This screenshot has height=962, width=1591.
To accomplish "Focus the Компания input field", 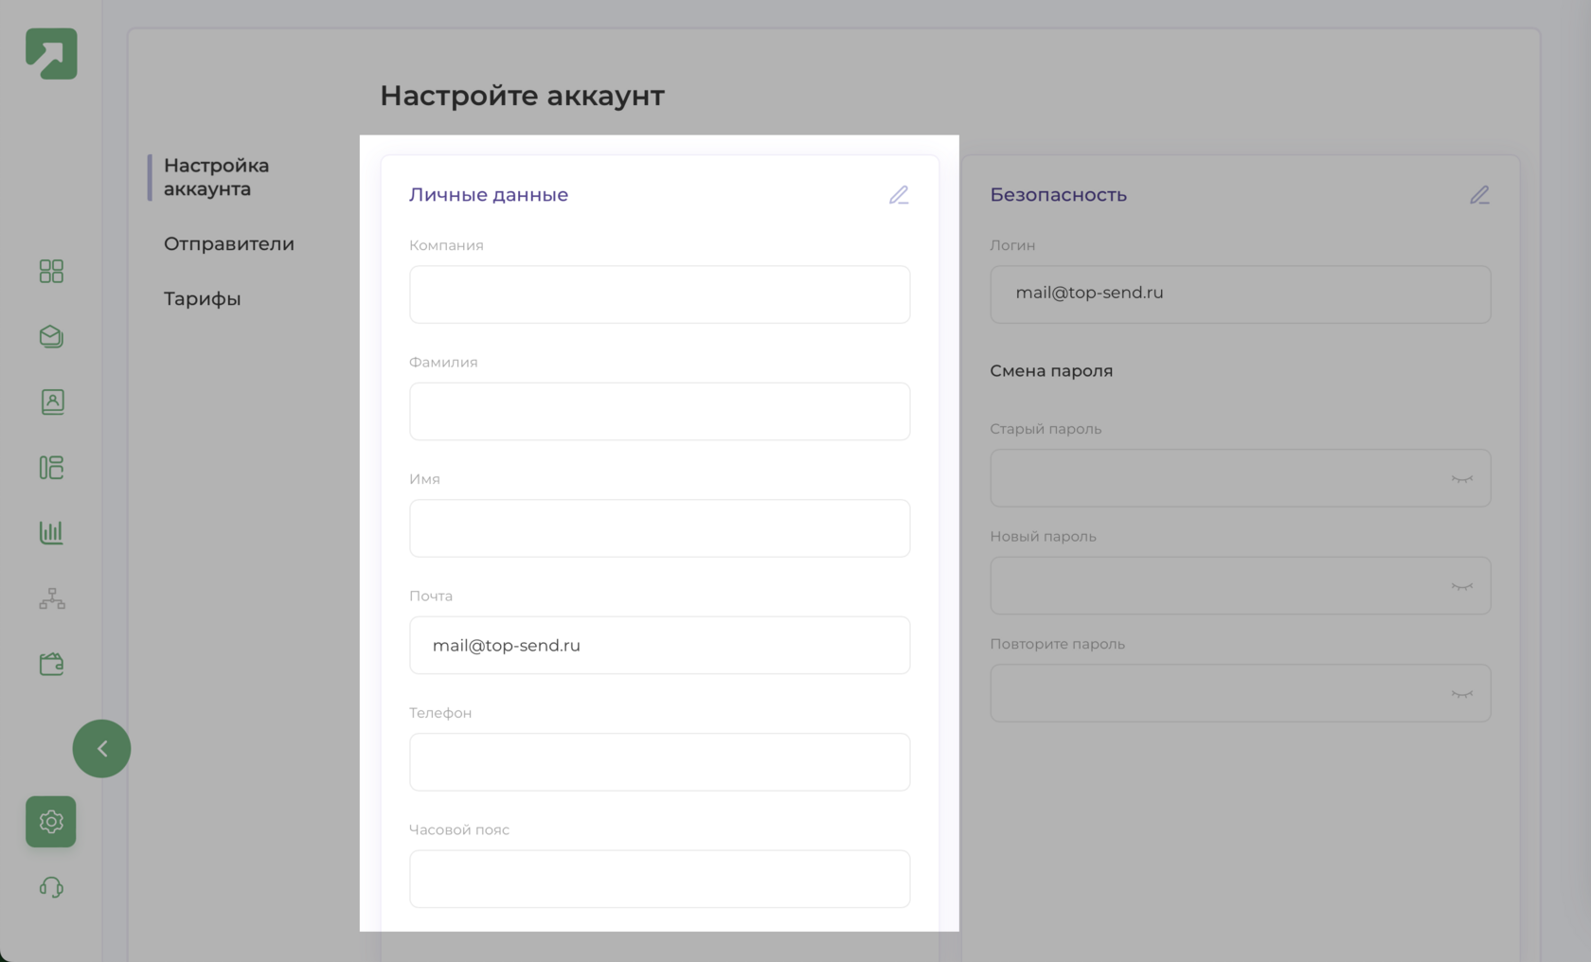I will pyautogui.click(x=659, y=294).
